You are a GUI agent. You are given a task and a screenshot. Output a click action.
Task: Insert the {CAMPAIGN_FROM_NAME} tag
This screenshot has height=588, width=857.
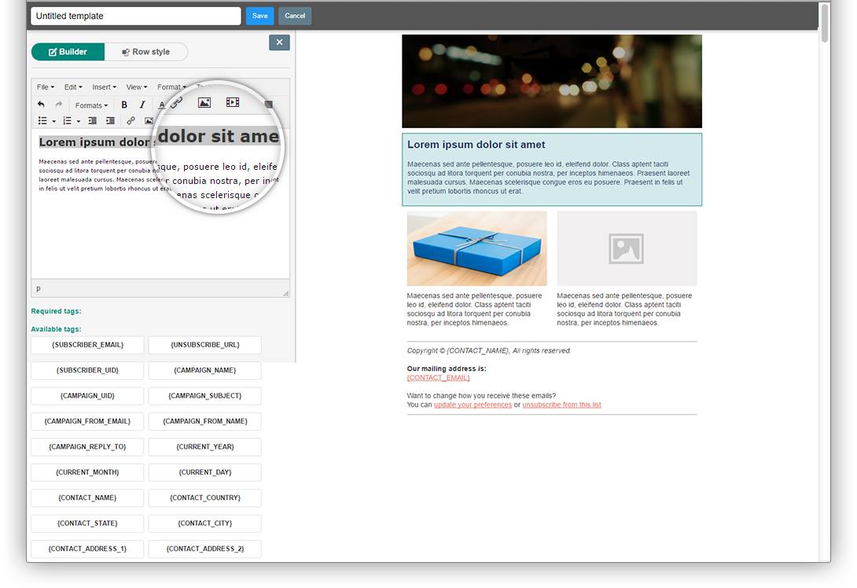click(x=205, y=421)
